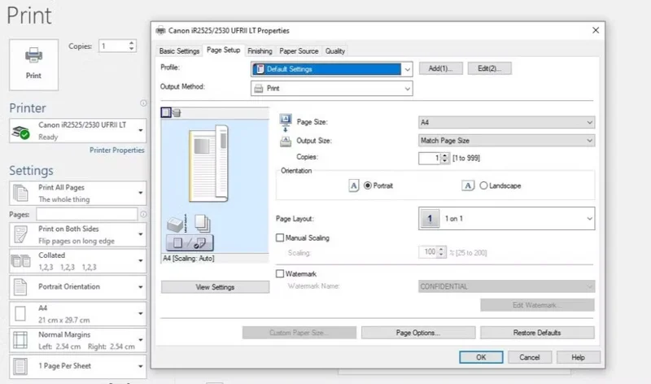
Task: Click the large Print button with printer icon
Action: [x=33, y=65]
